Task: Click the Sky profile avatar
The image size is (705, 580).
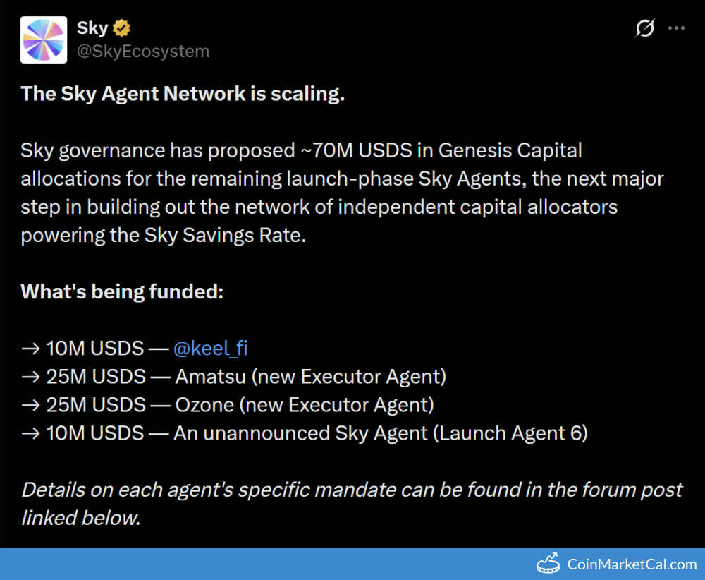Action: 44,40
